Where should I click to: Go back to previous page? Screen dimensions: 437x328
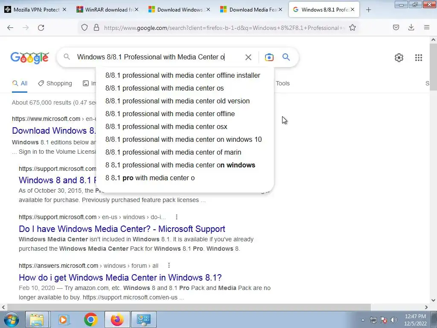(10, 28)
